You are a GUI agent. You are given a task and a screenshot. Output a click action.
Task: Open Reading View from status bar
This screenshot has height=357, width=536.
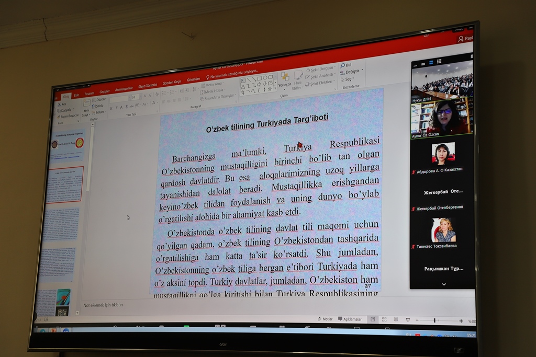(395, 319)
